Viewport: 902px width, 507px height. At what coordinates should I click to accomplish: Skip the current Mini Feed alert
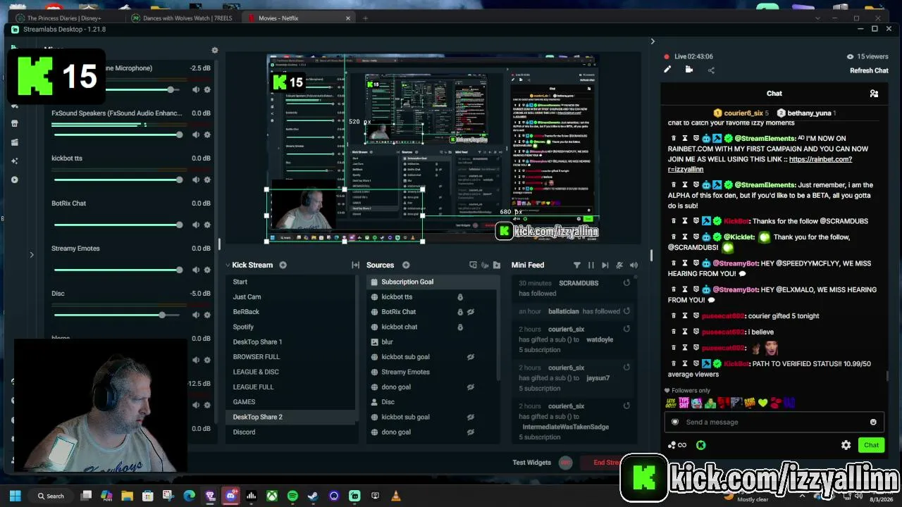tap(605, 265)
